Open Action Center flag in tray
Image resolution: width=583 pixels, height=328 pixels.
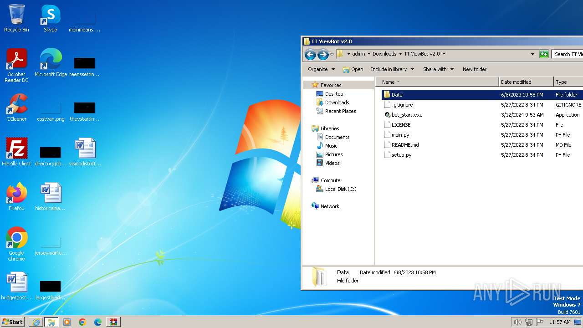[x=540, y=322]
